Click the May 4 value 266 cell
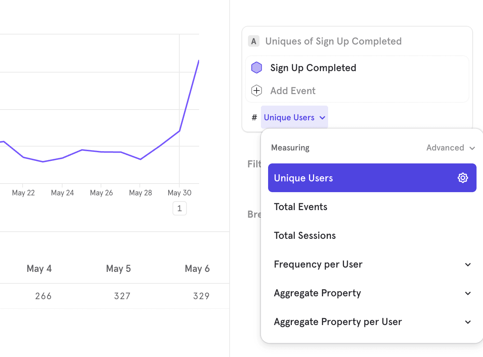 point(43,296)
